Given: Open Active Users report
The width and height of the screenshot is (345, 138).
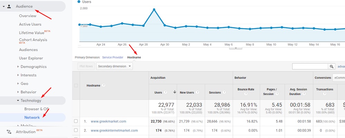Looking at the screenshot, I should (30, 24).
